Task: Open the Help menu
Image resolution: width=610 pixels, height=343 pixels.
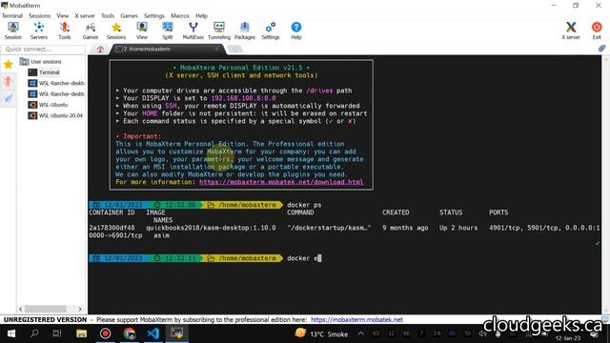Action: 201,15
